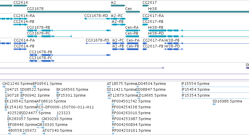Open protein label CG2617-PA
249x135 pixels.
pos(153,40)
